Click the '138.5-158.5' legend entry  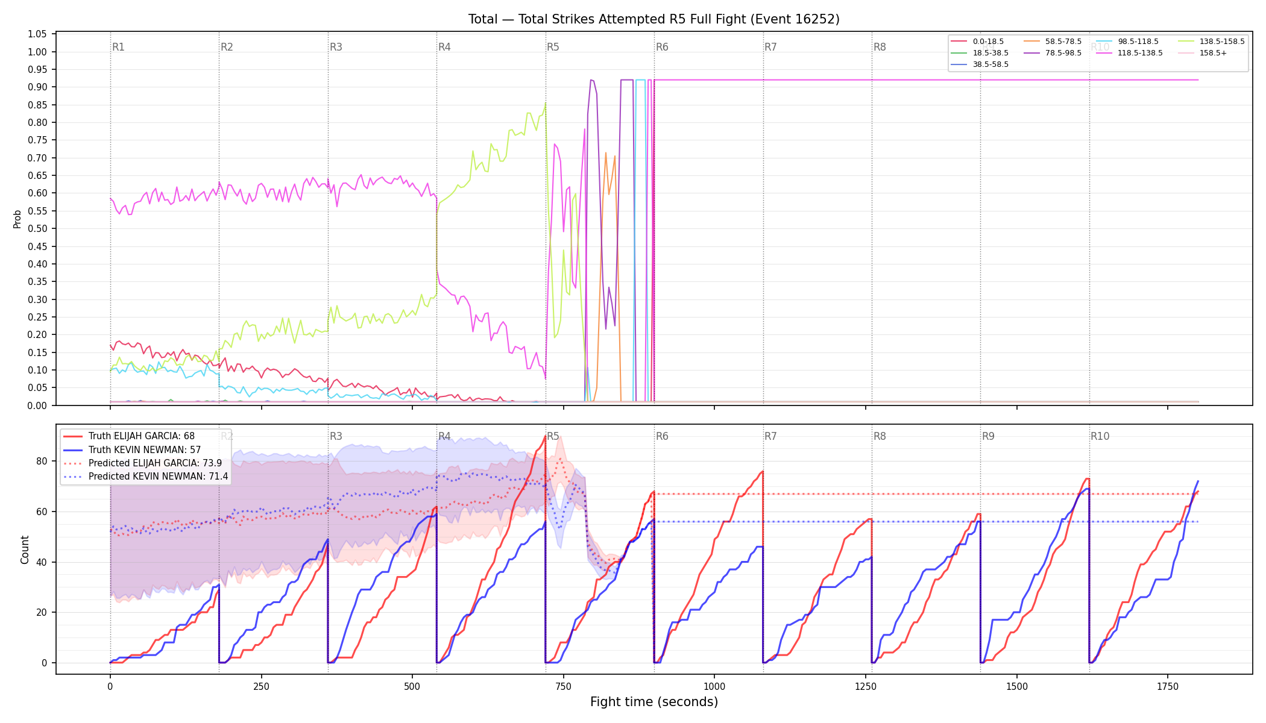click(1211, 42)
